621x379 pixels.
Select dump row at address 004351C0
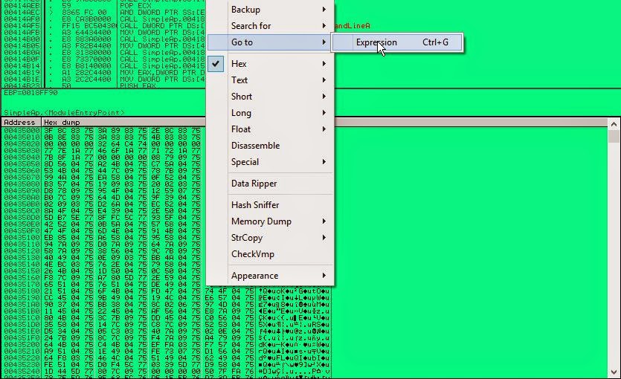click(167, 317)
